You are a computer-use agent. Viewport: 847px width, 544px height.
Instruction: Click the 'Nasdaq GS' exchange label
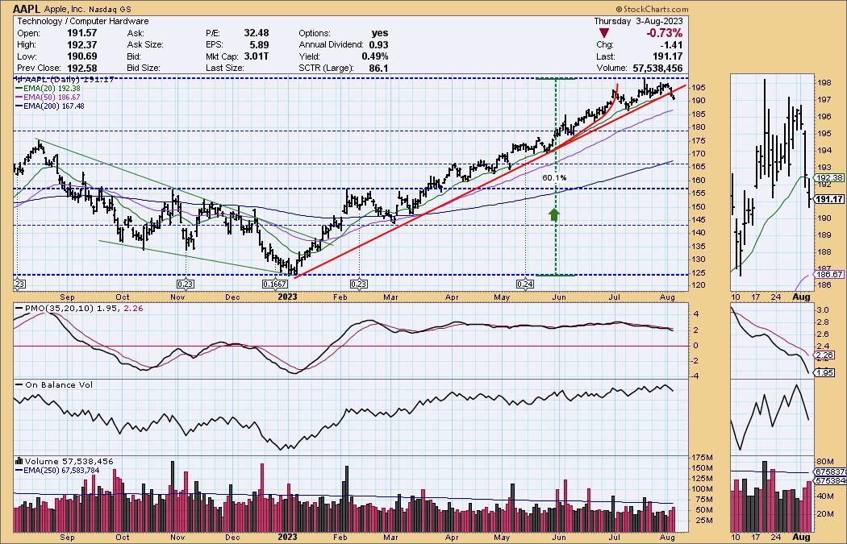pyautogui.click(x=109, y=9)
